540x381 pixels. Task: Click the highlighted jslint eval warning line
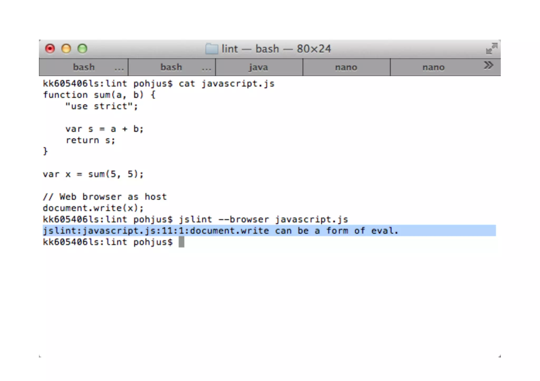[220, 231]
